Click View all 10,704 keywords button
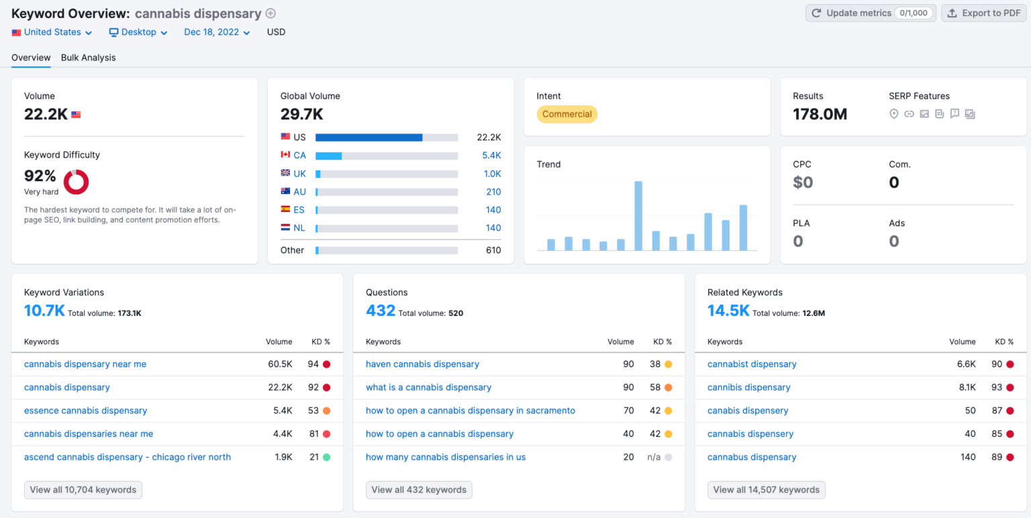This screenshot has width=1031, height=518. coord(83,490)
